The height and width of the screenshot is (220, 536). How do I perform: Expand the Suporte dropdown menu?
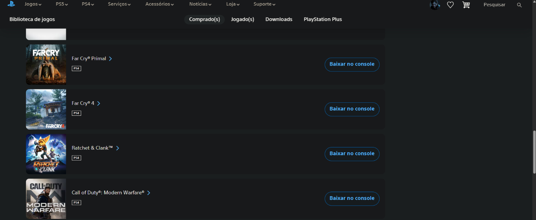[x=264, y=4]
